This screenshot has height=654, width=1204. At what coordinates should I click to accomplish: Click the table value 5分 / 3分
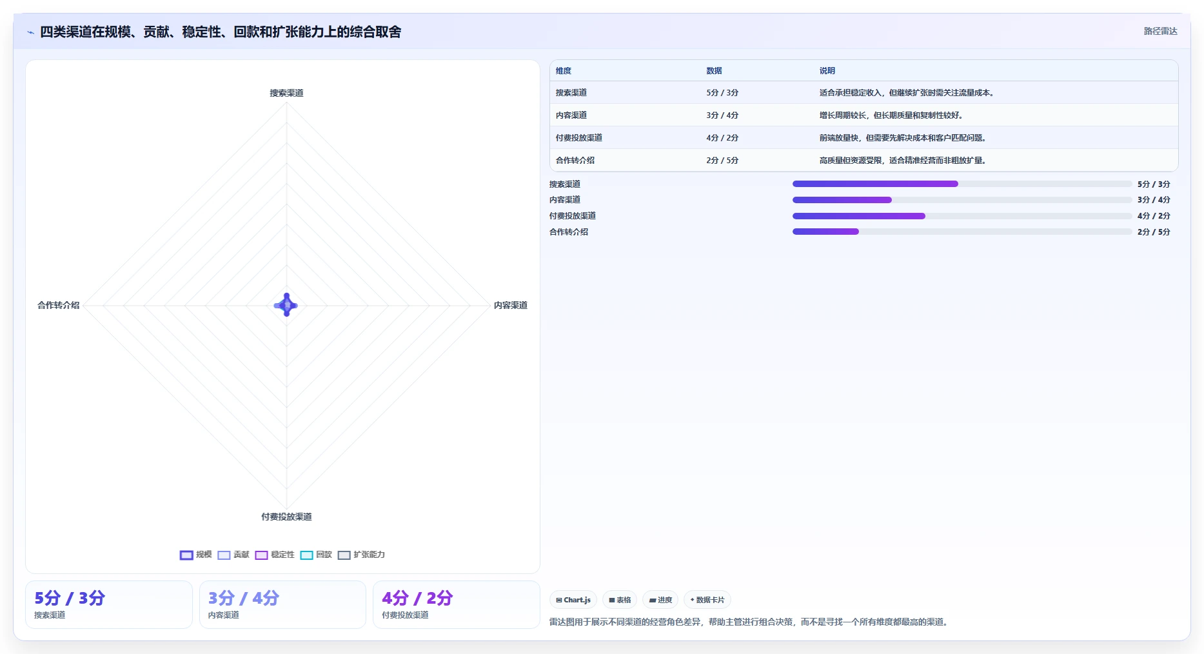(722, 93)
